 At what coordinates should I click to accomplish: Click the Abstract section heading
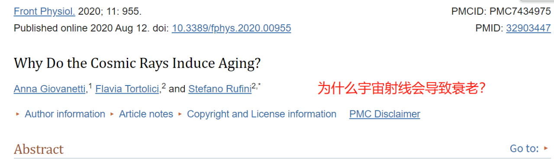[39, 149]
